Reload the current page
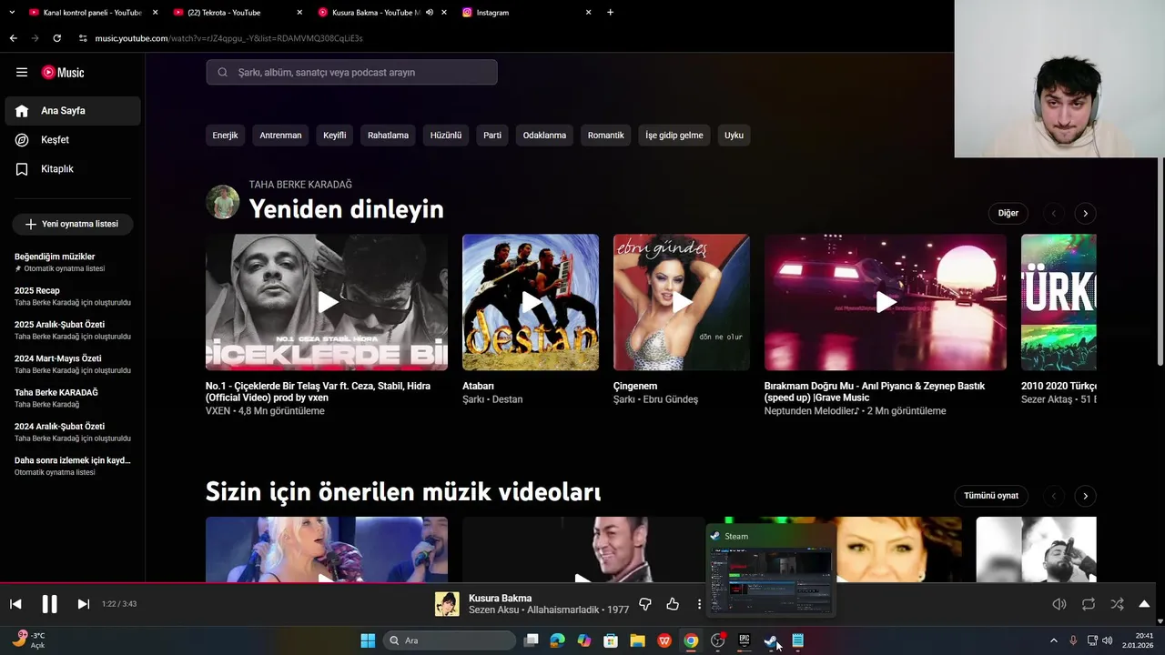1165x655 pixels. [57, 38]
